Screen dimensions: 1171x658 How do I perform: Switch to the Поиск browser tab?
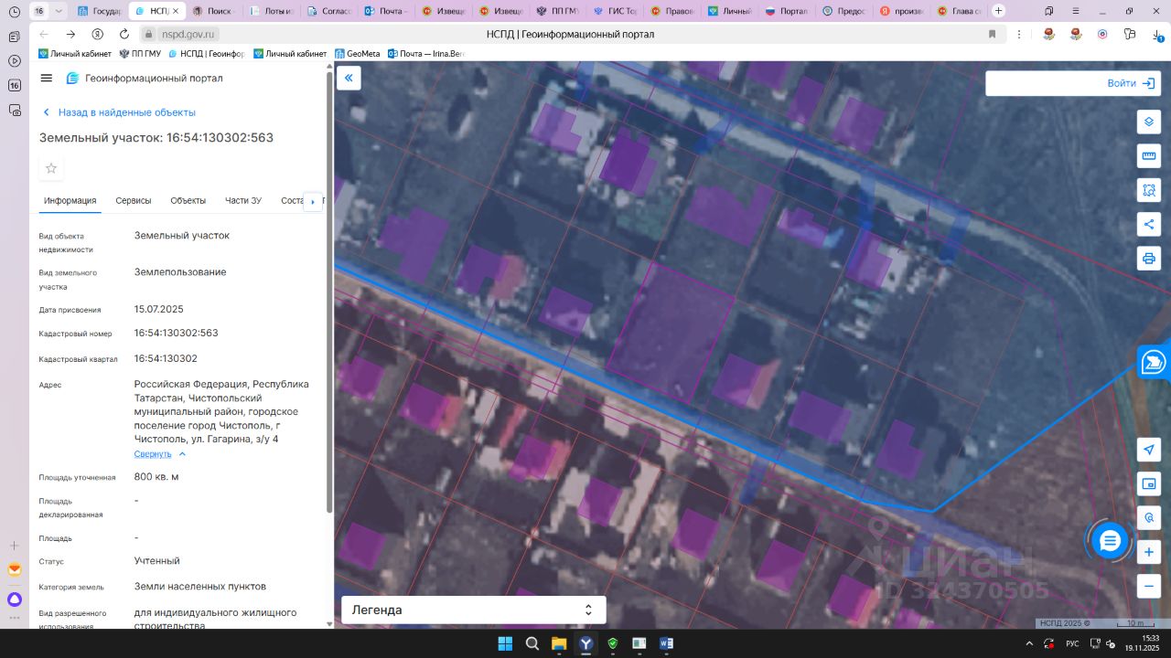tap(212, 11)
